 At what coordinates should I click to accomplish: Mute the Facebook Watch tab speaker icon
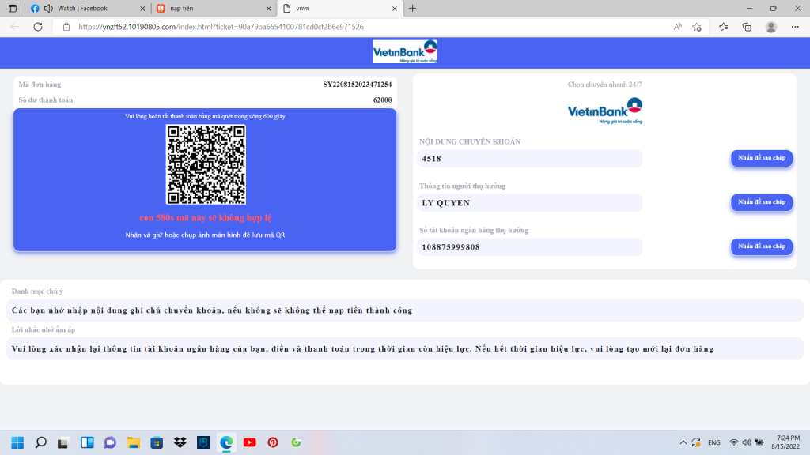48,8
